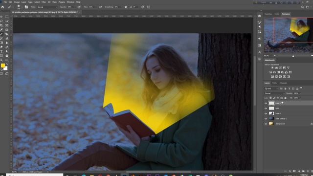Hide the third layer with mask thumbnail

click(x=266, y=113)
